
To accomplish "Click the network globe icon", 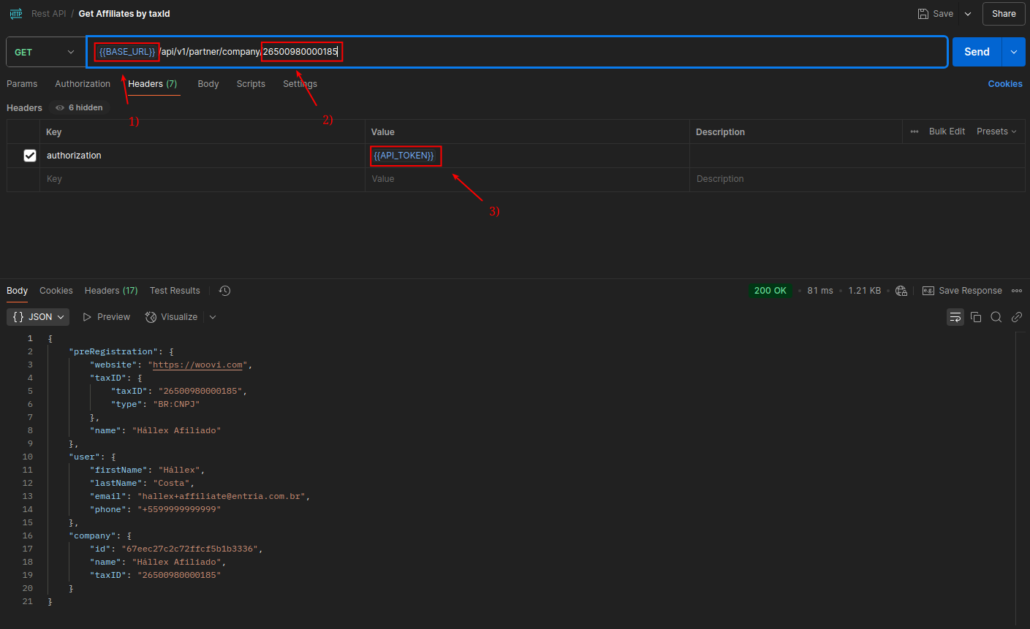I will pyautogui.click(x=901, y=291).
